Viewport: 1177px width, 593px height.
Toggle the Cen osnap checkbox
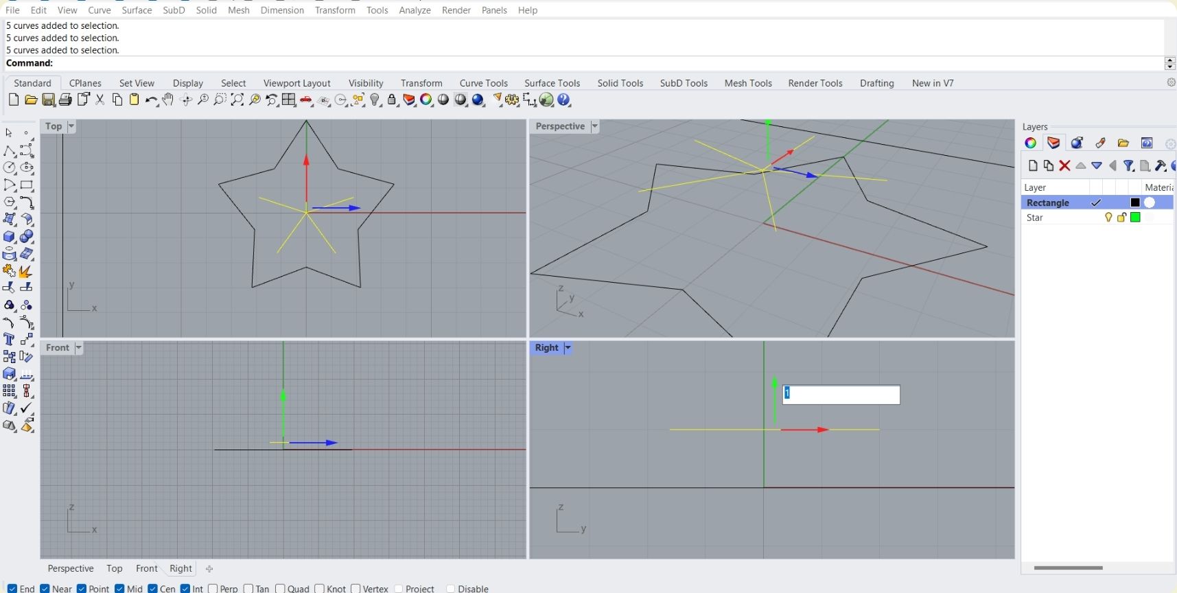[152, 588]
